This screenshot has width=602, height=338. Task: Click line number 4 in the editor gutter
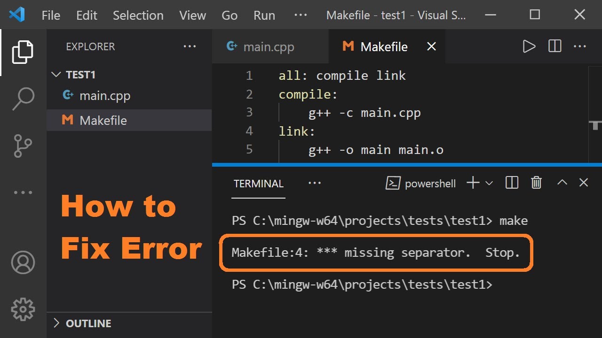click(249, 131)
